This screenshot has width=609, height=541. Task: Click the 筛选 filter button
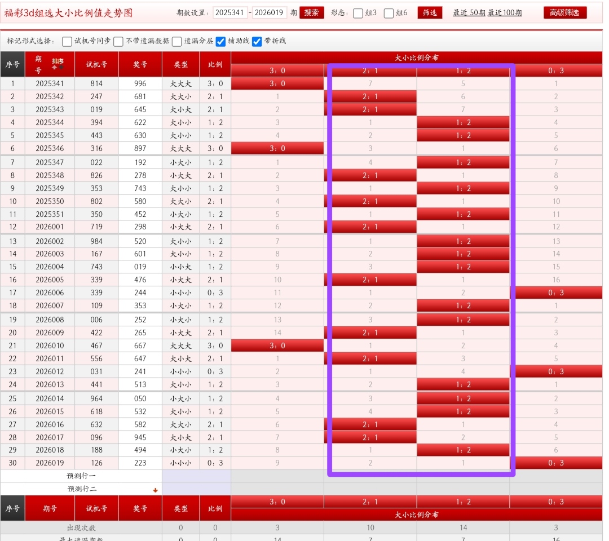(x=430, y=12)
